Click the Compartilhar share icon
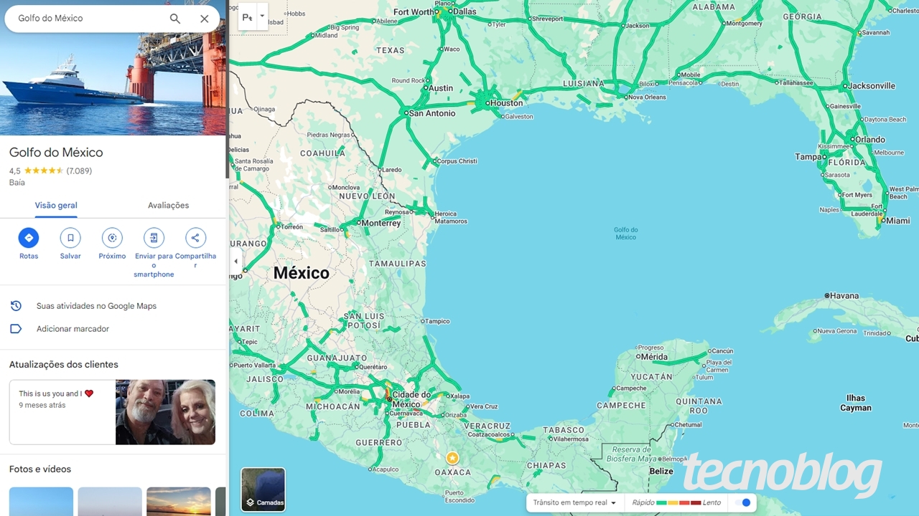Image resolution: width=919 pixels, height=516 pixels. tap(195, 238)
